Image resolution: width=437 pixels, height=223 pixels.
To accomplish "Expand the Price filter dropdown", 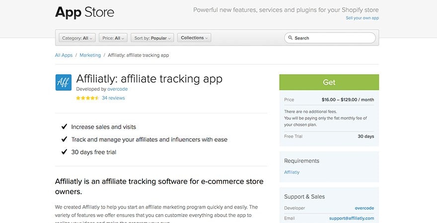I will tap(113, 38).
